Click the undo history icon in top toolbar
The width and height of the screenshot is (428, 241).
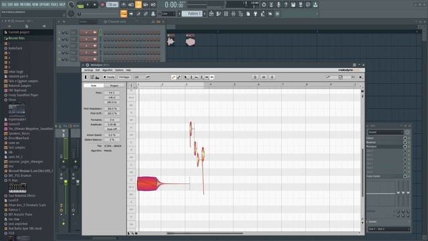tap(263, 5)
